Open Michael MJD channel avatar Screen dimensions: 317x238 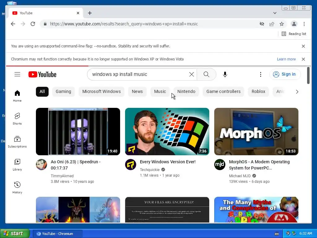(x=220, y=165)
